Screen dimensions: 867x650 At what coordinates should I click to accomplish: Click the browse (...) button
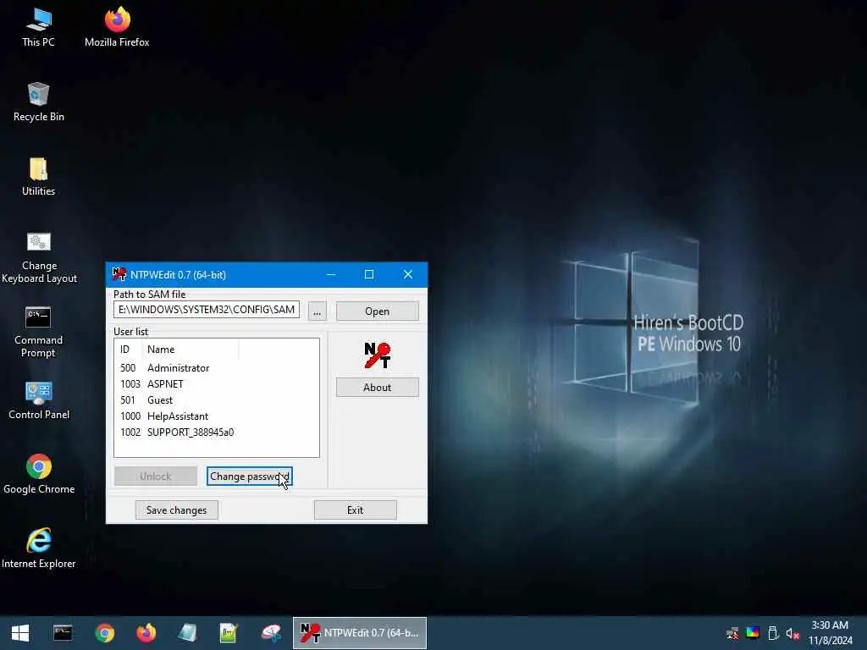(317, 311)
